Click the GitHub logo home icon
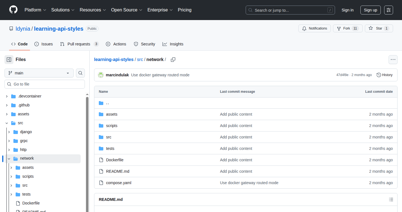This screenshot has height=212, width=402. coord(13,10)
